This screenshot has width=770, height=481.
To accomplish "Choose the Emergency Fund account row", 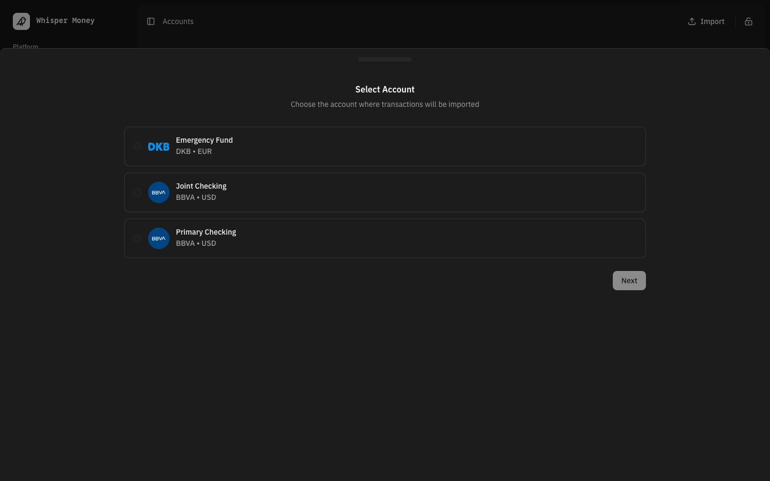I will pyautogui.click(x=385, y=146).
